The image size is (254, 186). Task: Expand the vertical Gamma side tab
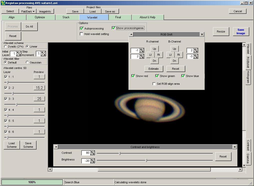(x=248, y=158)
